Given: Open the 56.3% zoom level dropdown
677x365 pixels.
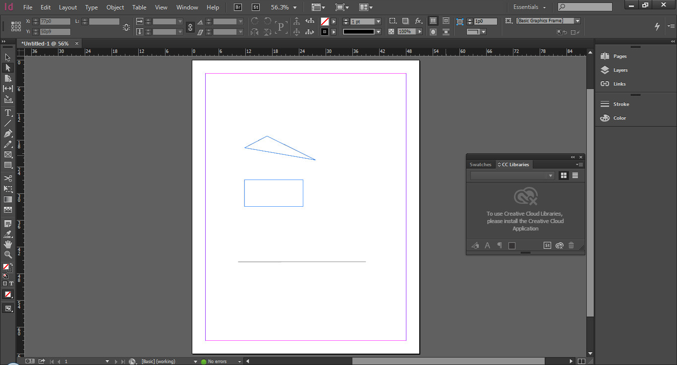Looking at the screenshot, I should [295, 7].
